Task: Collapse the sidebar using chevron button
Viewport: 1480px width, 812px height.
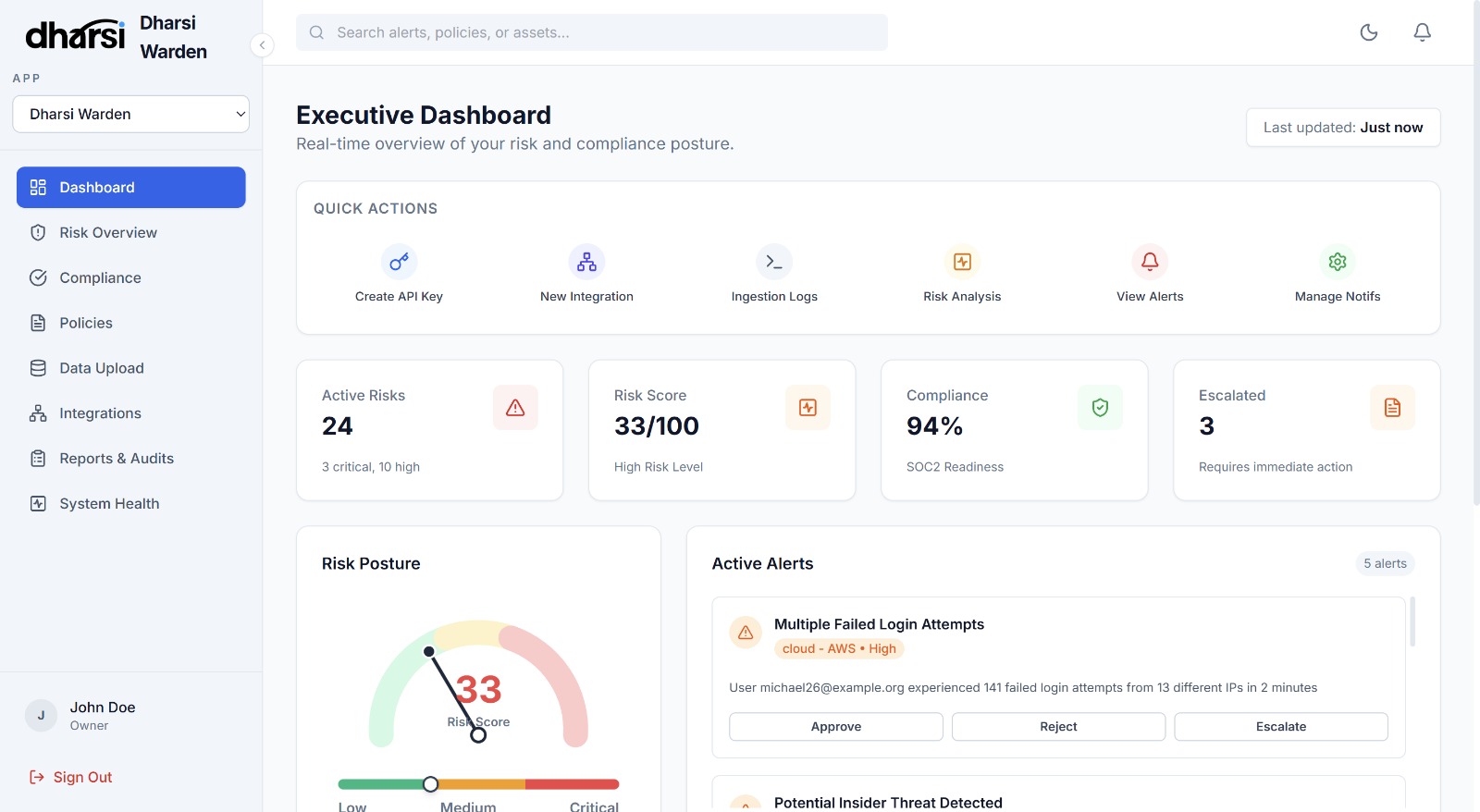Action: point(262,44)
